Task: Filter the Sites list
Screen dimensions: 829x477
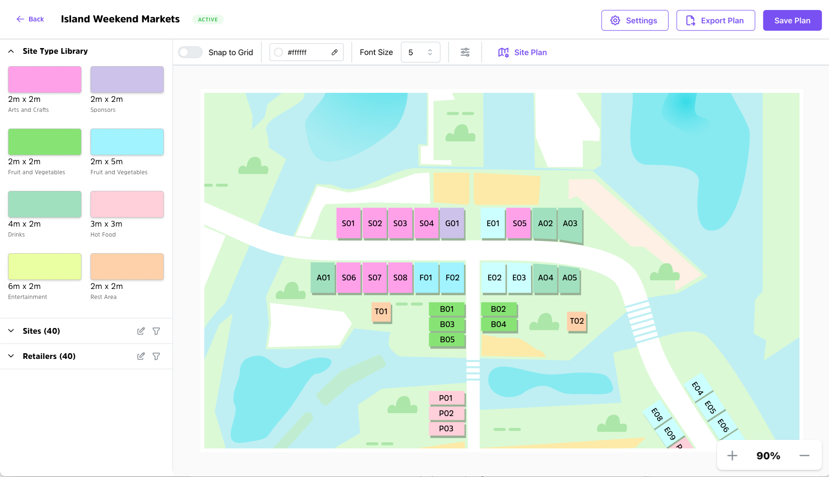Action: point(156,331)
